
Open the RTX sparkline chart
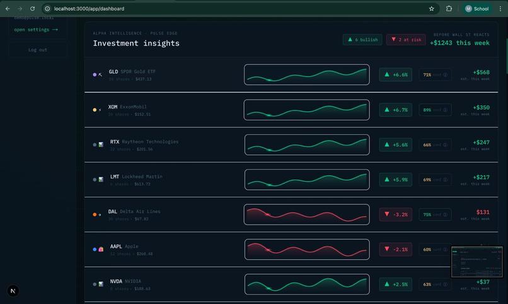click(307, 144)
